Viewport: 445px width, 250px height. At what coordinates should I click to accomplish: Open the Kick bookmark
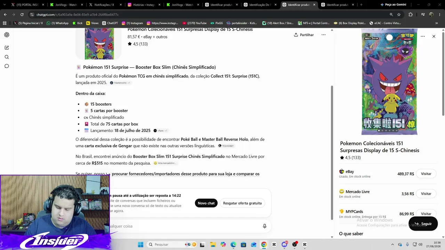(78, 23)
